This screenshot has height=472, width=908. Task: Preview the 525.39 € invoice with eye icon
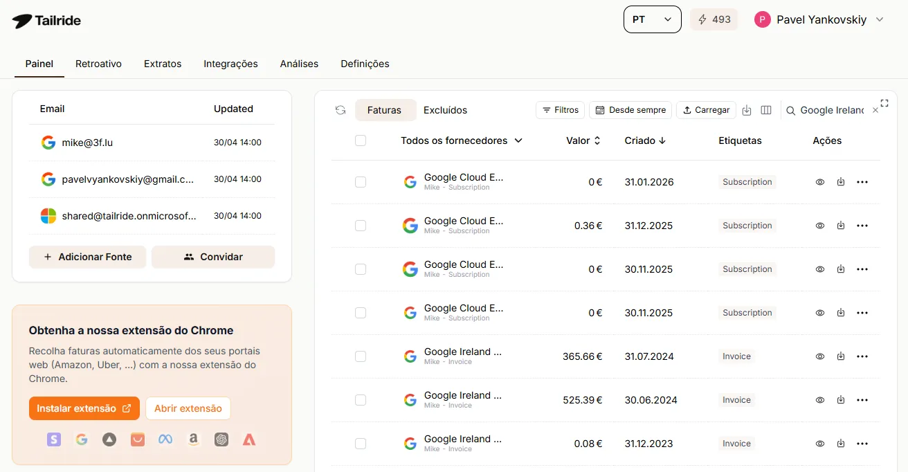pos(820,400)
